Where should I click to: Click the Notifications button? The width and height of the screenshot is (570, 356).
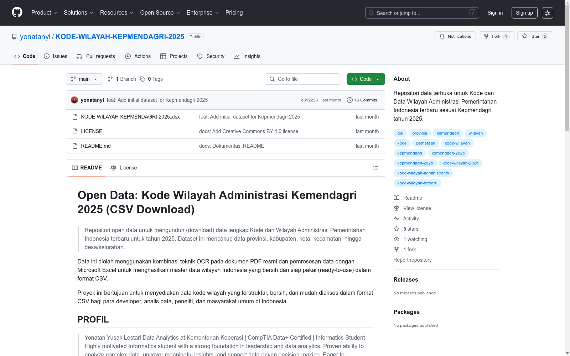click(x=455, y=36)
